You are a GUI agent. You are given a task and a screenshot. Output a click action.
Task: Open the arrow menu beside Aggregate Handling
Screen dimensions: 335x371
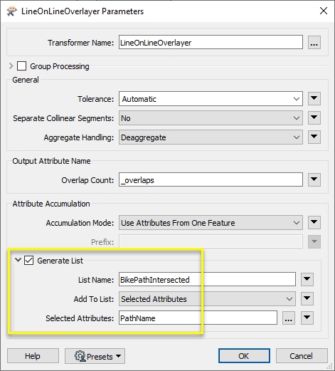[314, 137]
